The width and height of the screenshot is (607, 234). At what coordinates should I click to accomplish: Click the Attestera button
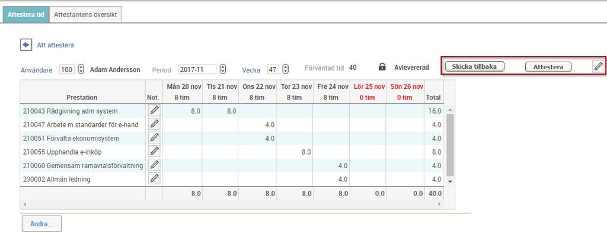[548, 67]
